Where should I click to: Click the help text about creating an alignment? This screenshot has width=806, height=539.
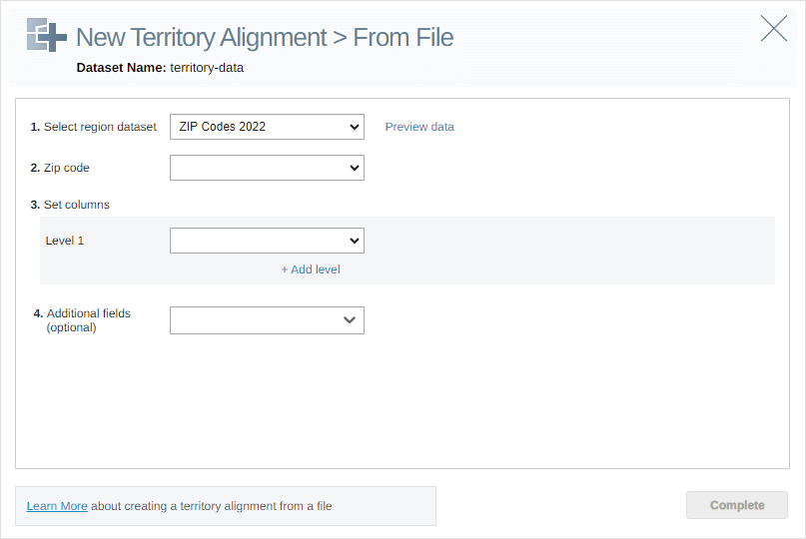pyautogui.click(x=212, y=506)
